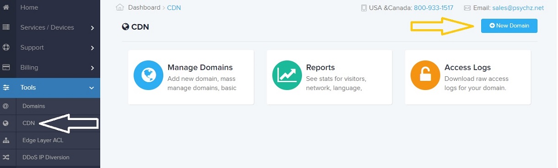
Task: Click the envelope icon beside Email
Action: tap(467, 8)
